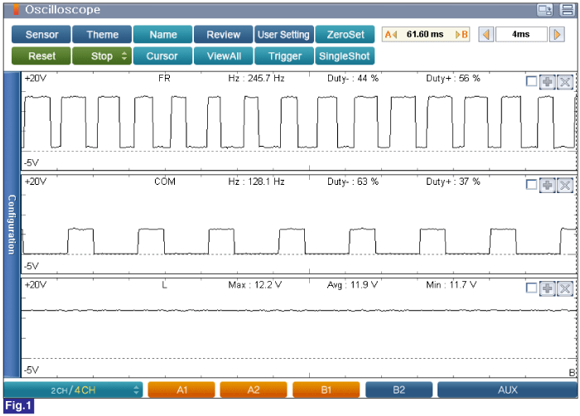Click the Hz : 245.7 Hz reading

(x=256, y=79)
